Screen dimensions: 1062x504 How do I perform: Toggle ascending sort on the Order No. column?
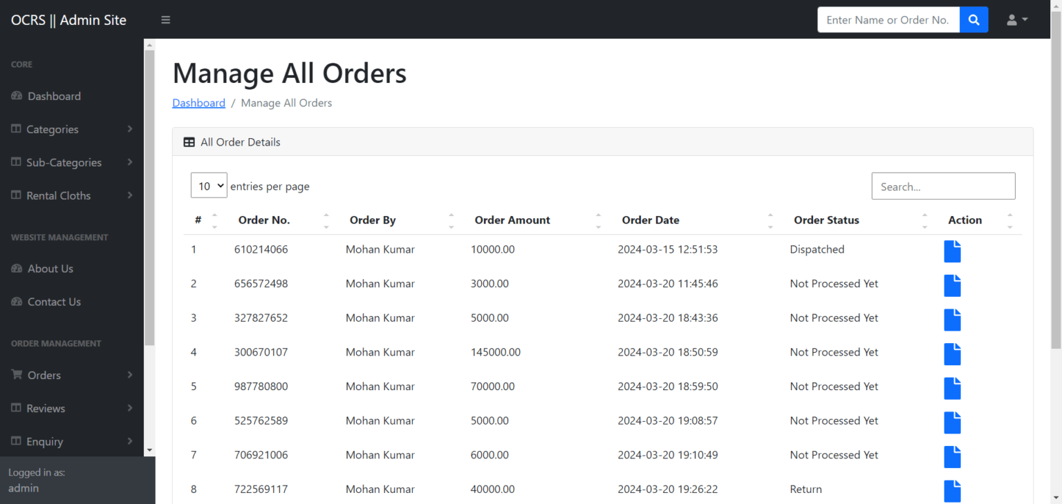[x=326, y=215]
